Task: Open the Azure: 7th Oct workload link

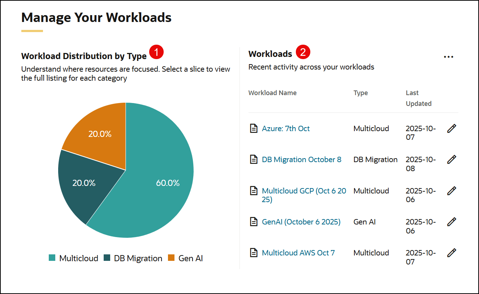Action: pyautogui.click(x=286, y=128)
